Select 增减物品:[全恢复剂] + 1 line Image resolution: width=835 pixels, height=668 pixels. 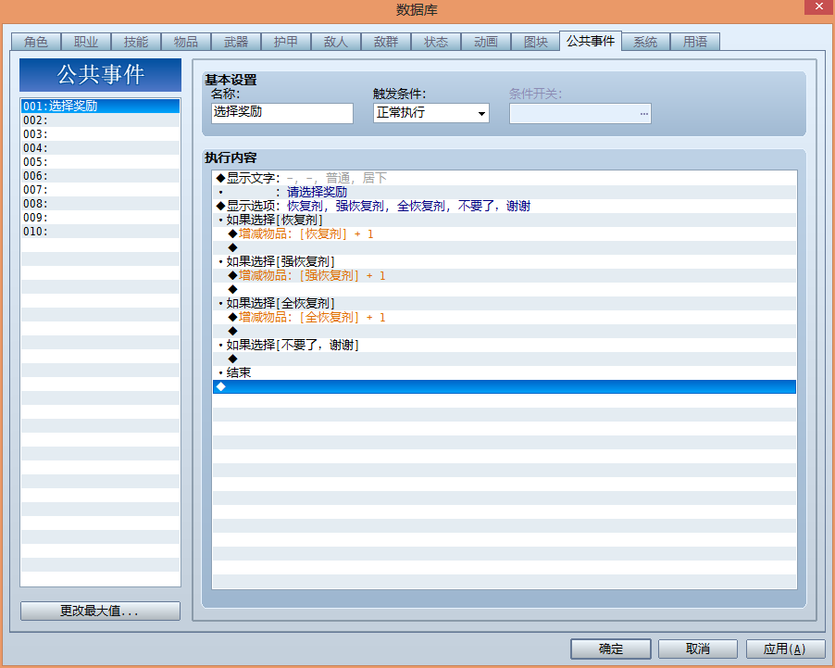505,317
